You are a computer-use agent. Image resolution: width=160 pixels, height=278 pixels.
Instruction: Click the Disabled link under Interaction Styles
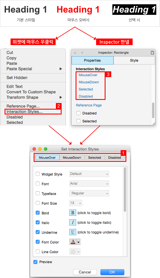(86, 96)
